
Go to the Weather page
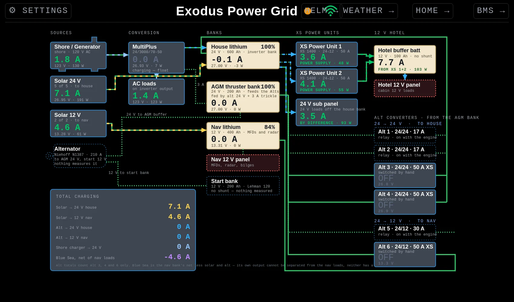click(369, 11)
